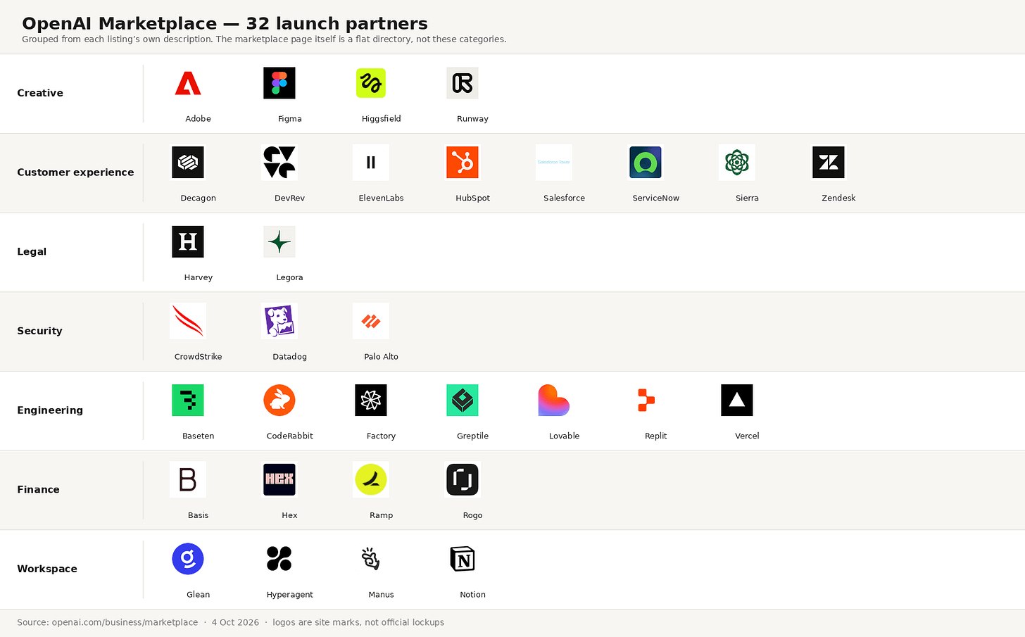Open the Lovable heart logo

554,401
